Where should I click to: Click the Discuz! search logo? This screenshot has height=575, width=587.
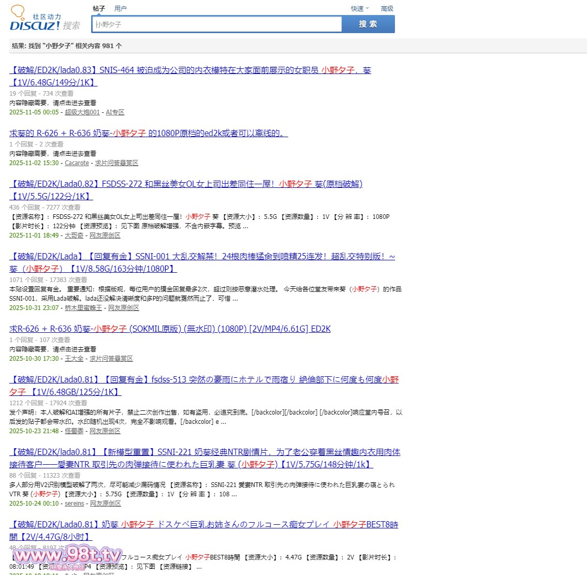(x=45, y=21)
